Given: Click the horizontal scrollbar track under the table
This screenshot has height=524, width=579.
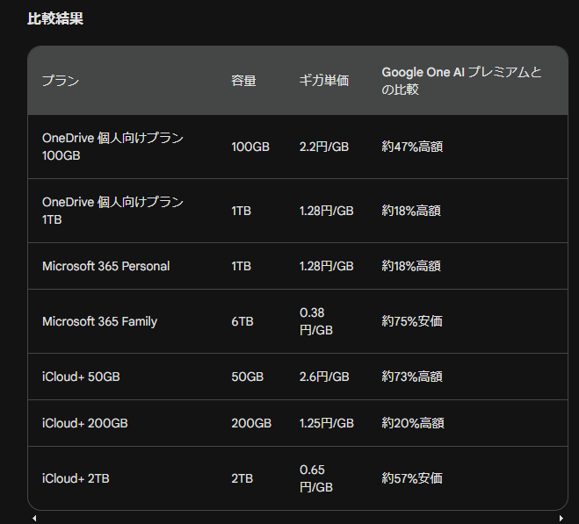Looking at the screenshot, I should click(x=298, y=518).
